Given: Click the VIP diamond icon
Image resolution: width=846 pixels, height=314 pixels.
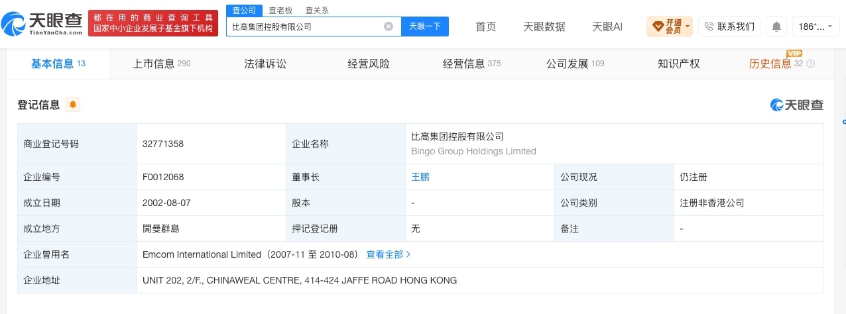Looking at the screenshot, I should pos(658,26).
